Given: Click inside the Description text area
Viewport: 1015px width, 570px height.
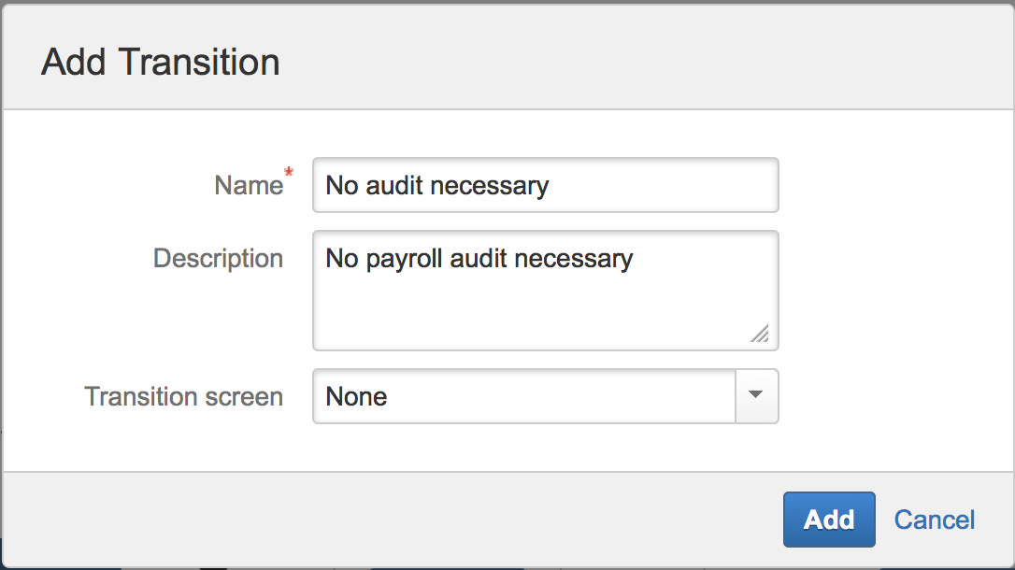Looking at the screenshot, I should click(545, 291).
